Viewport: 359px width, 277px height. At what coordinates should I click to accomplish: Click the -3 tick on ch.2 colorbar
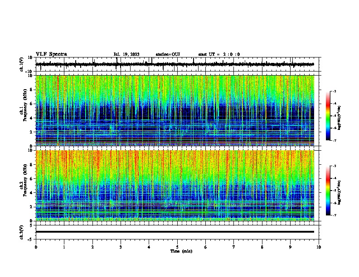[x=335, y=166]
